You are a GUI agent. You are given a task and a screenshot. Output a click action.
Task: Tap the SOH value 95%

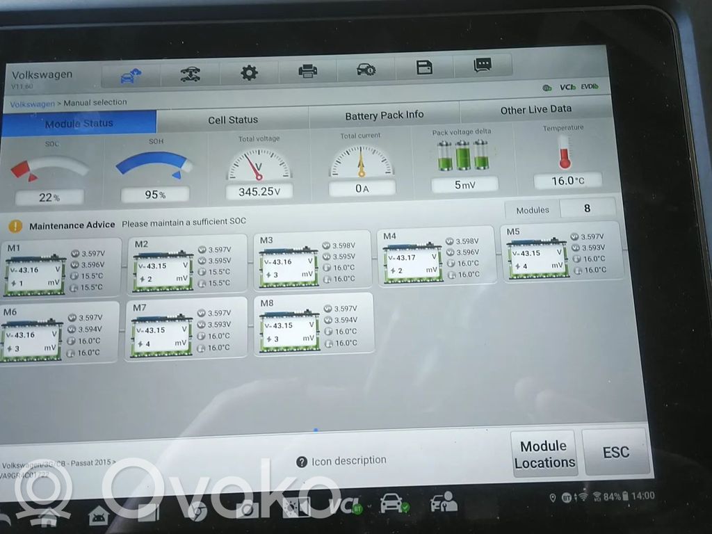pos(155,195)
